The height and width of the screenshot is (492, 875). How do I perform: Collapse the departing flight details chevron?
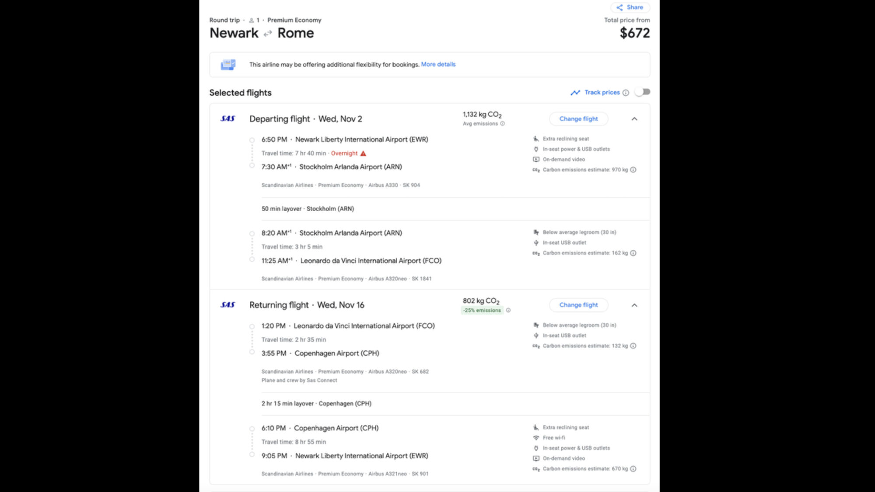(634, 119)
